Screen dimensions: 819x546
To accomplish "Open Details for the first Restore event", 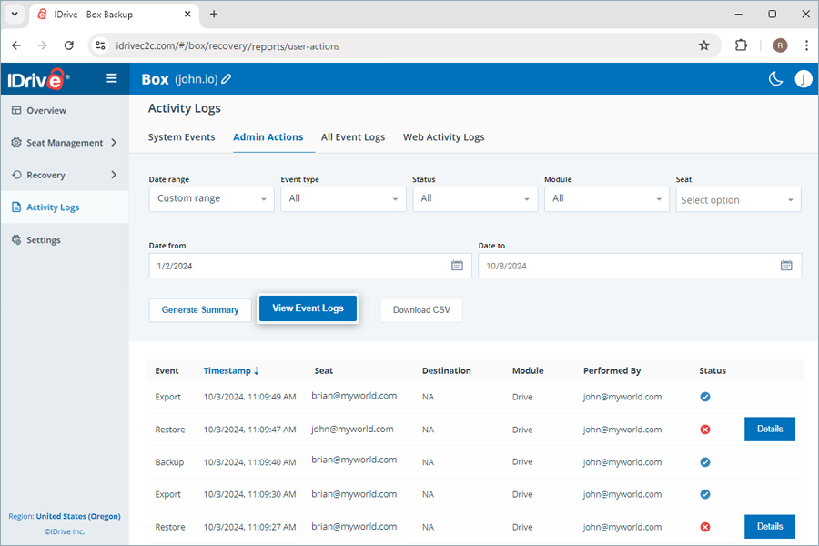I will point(769,429).
